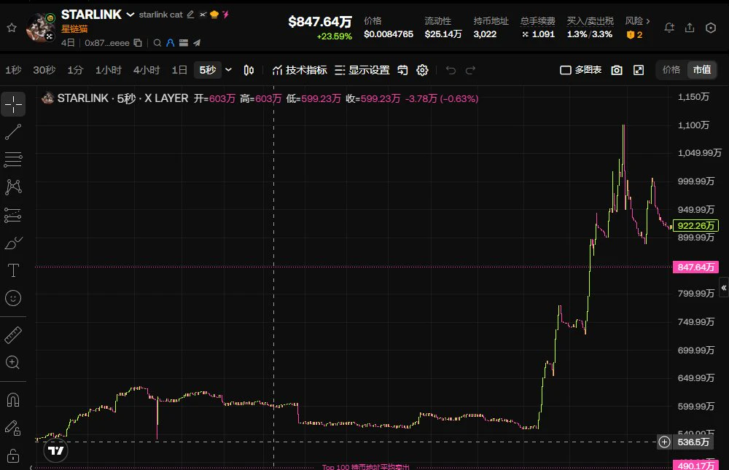Image resolution: width=729 pixels, height=470 pixels.
Task: Open the forecasting and position tool
Action: pyautogui.click(x=13, y=215)
